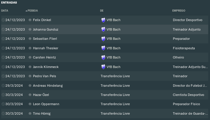
Task: Sort list by Pessoa column arrow
Action: pyautogui.click(x=26, y=11)
